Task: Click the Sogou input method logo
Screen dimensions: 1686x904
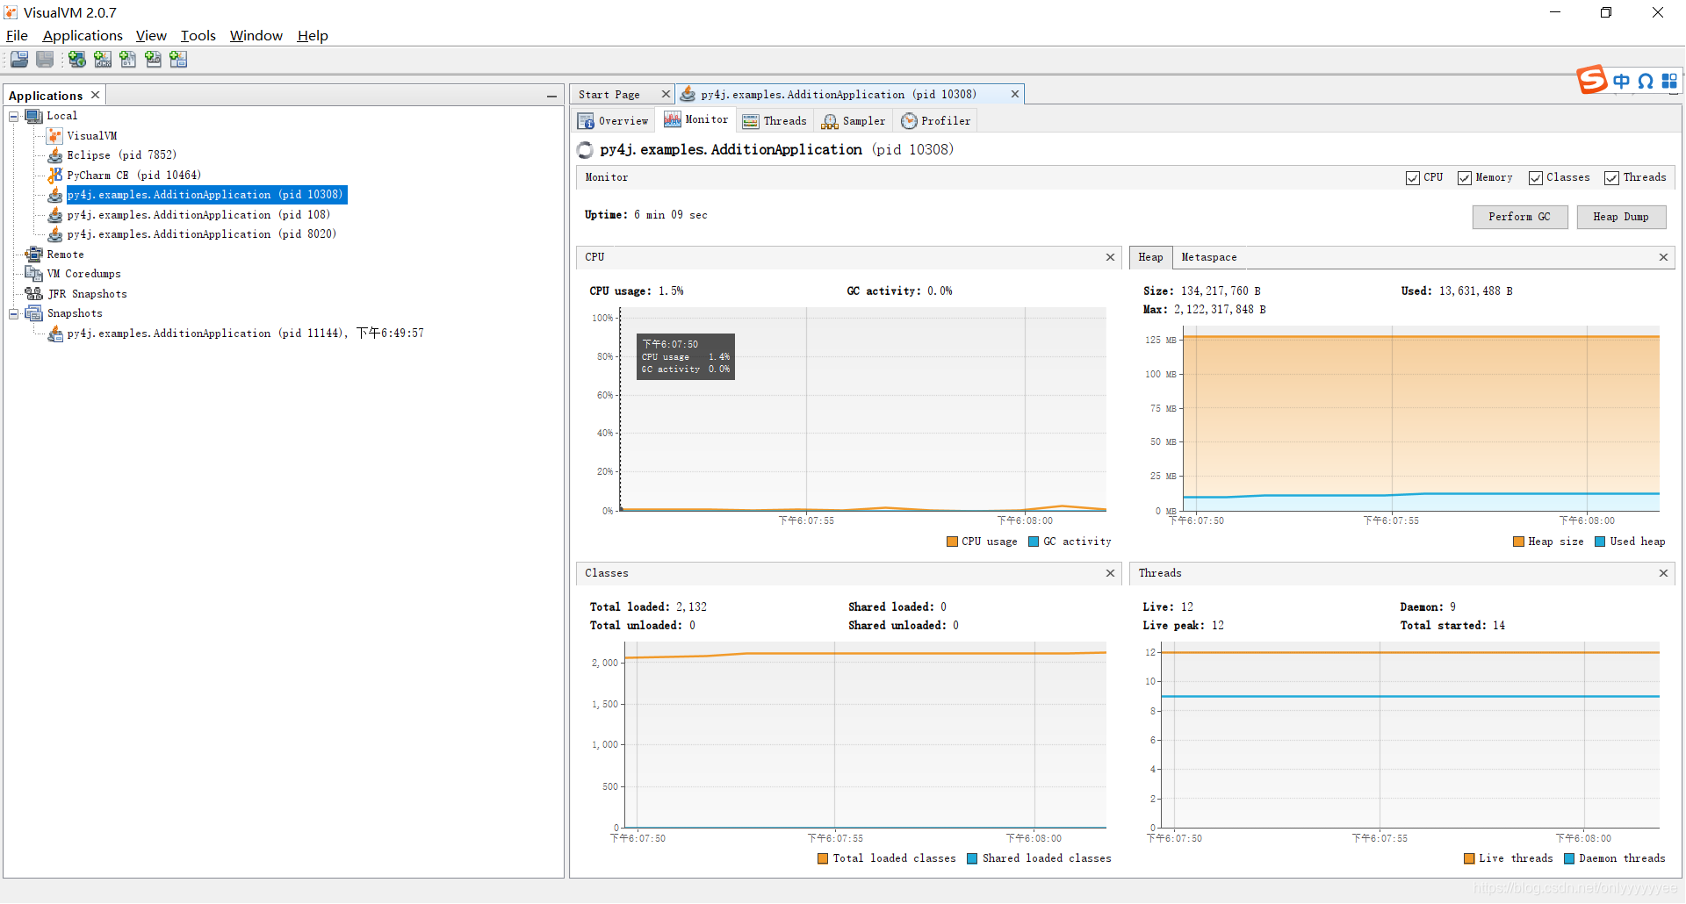Action: [x=1592, y=80]
